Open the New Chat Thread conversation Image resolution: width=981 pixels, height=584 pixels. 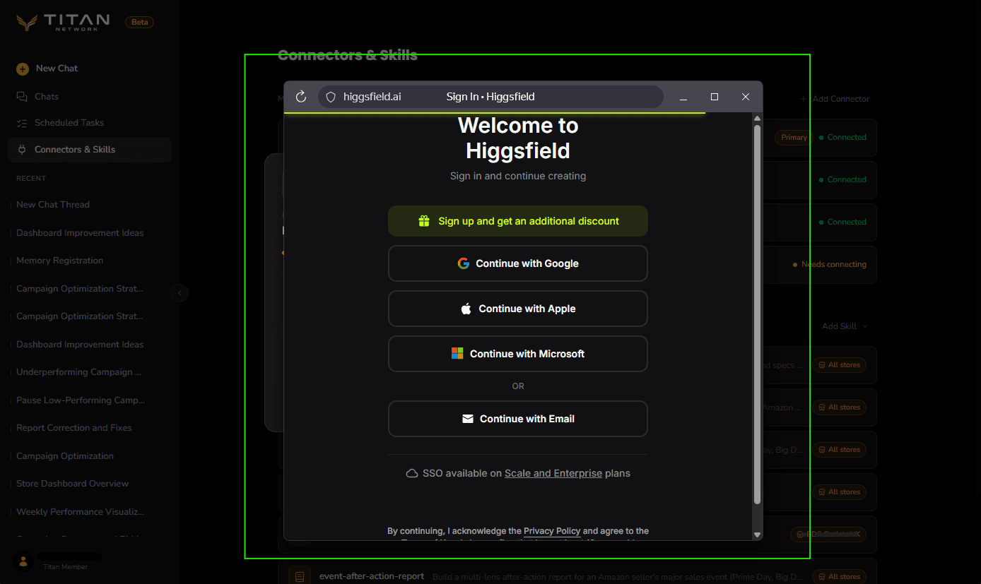(53, 205)
